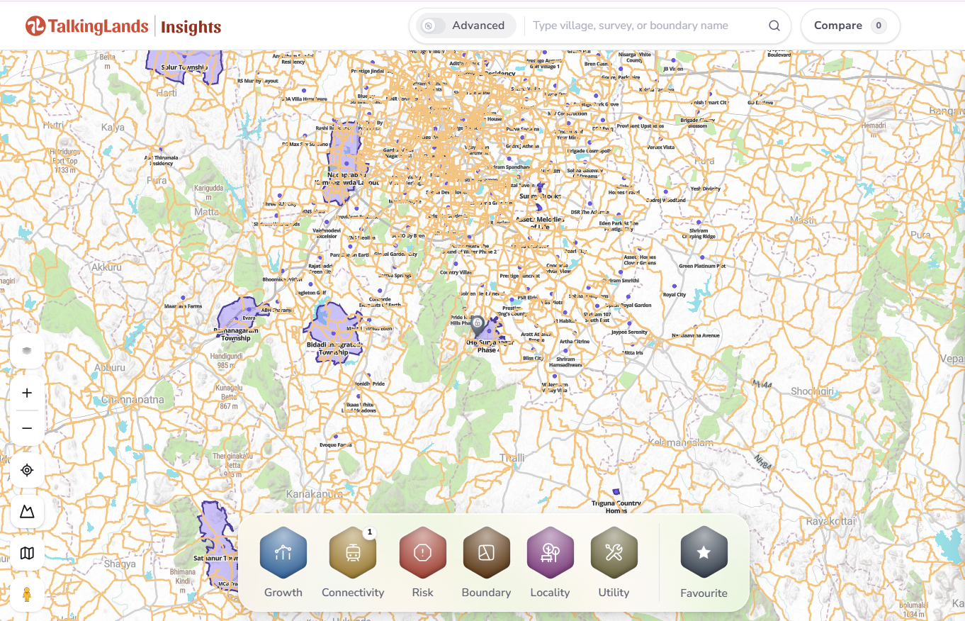Click the Connectivity badge showing 1
Viewport: 965px width, 621px height.
pos(369,532)
